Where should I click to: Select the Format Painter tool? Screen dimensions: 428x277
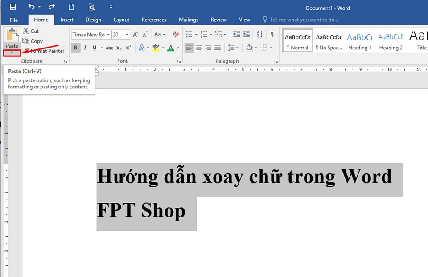click(44, 51)
